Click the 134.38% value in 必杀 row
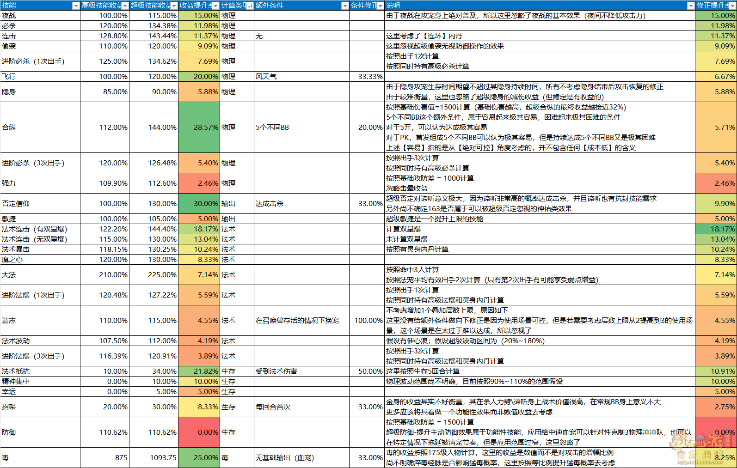Image resolution: width=737 pixels, height=468 pixels. click(154, 26)
